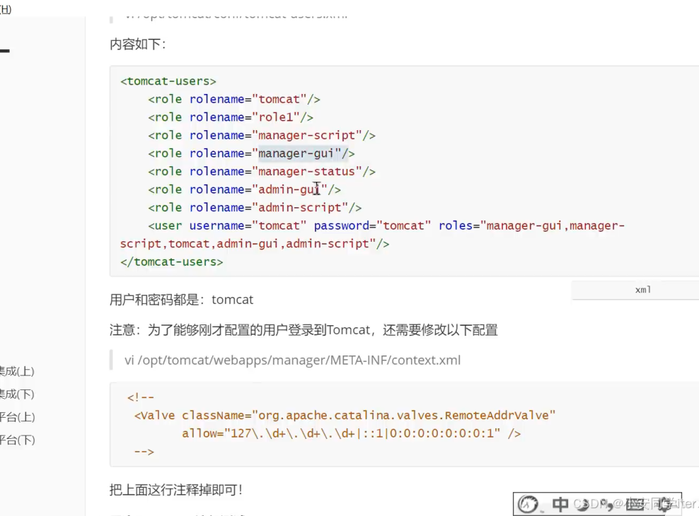
Task: Click the 内容如下 paragraph
Action: tap(137, 45)
